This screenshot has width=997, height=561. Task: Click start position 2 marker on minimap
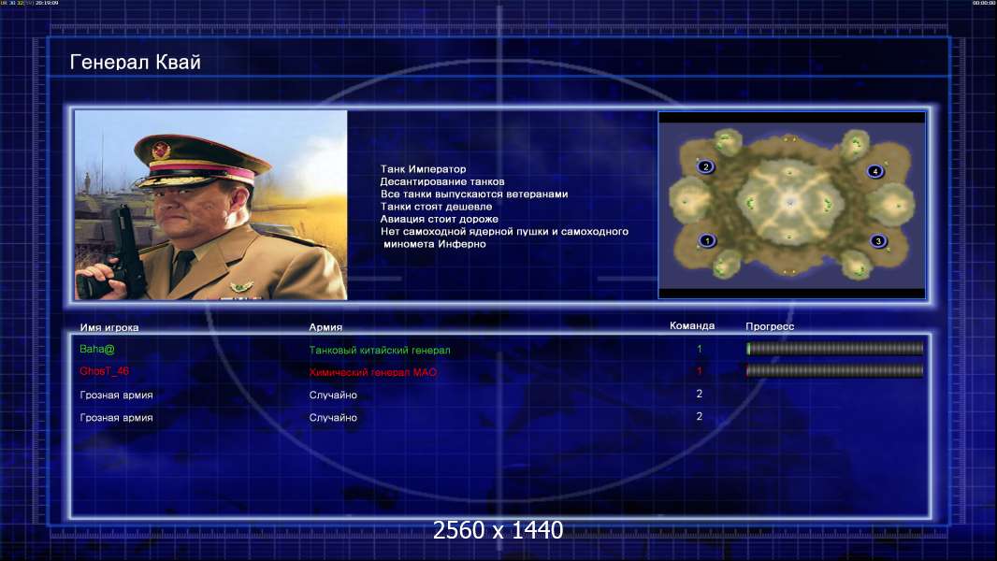(705, 167)
